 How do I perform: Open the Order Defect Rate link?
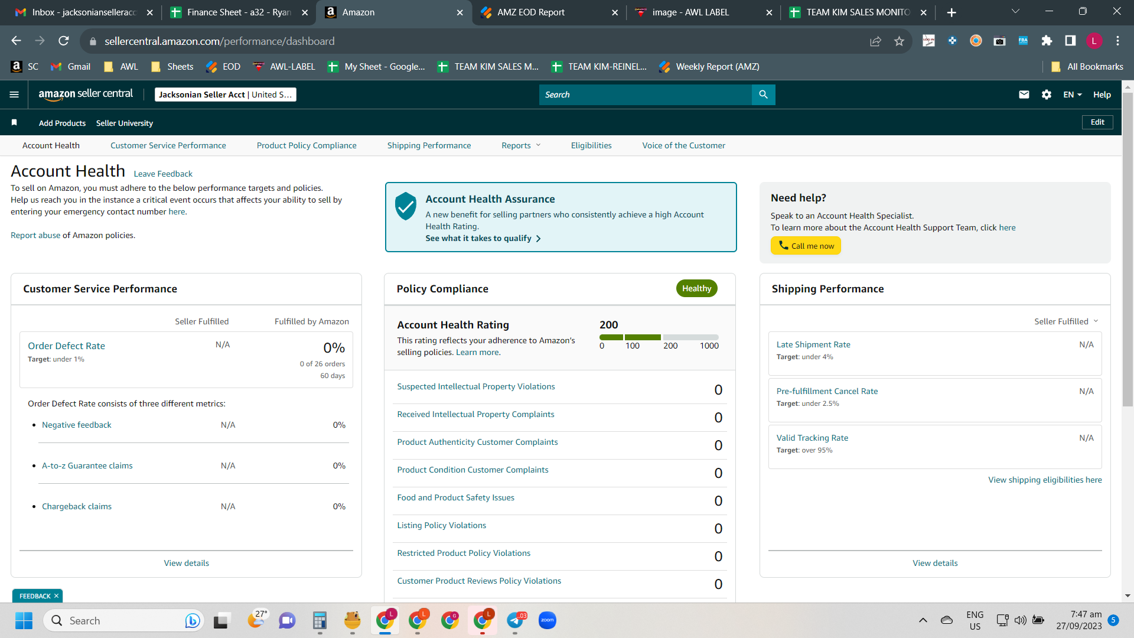pyautogui.click(x=66, y=346)
